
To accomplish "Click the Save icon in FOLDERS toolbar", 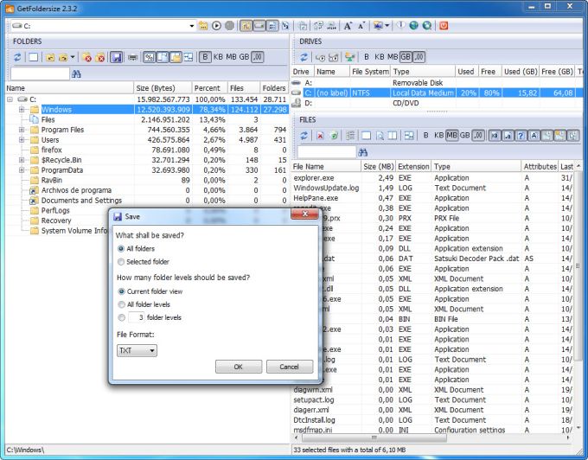I will [x=116, y=57].
